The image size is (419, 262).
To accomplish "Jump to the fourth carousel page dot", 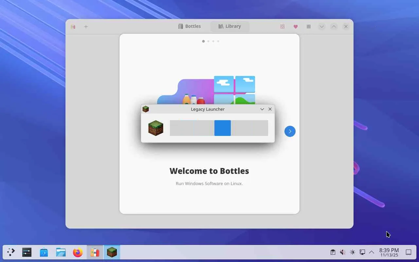I will 218,41.
